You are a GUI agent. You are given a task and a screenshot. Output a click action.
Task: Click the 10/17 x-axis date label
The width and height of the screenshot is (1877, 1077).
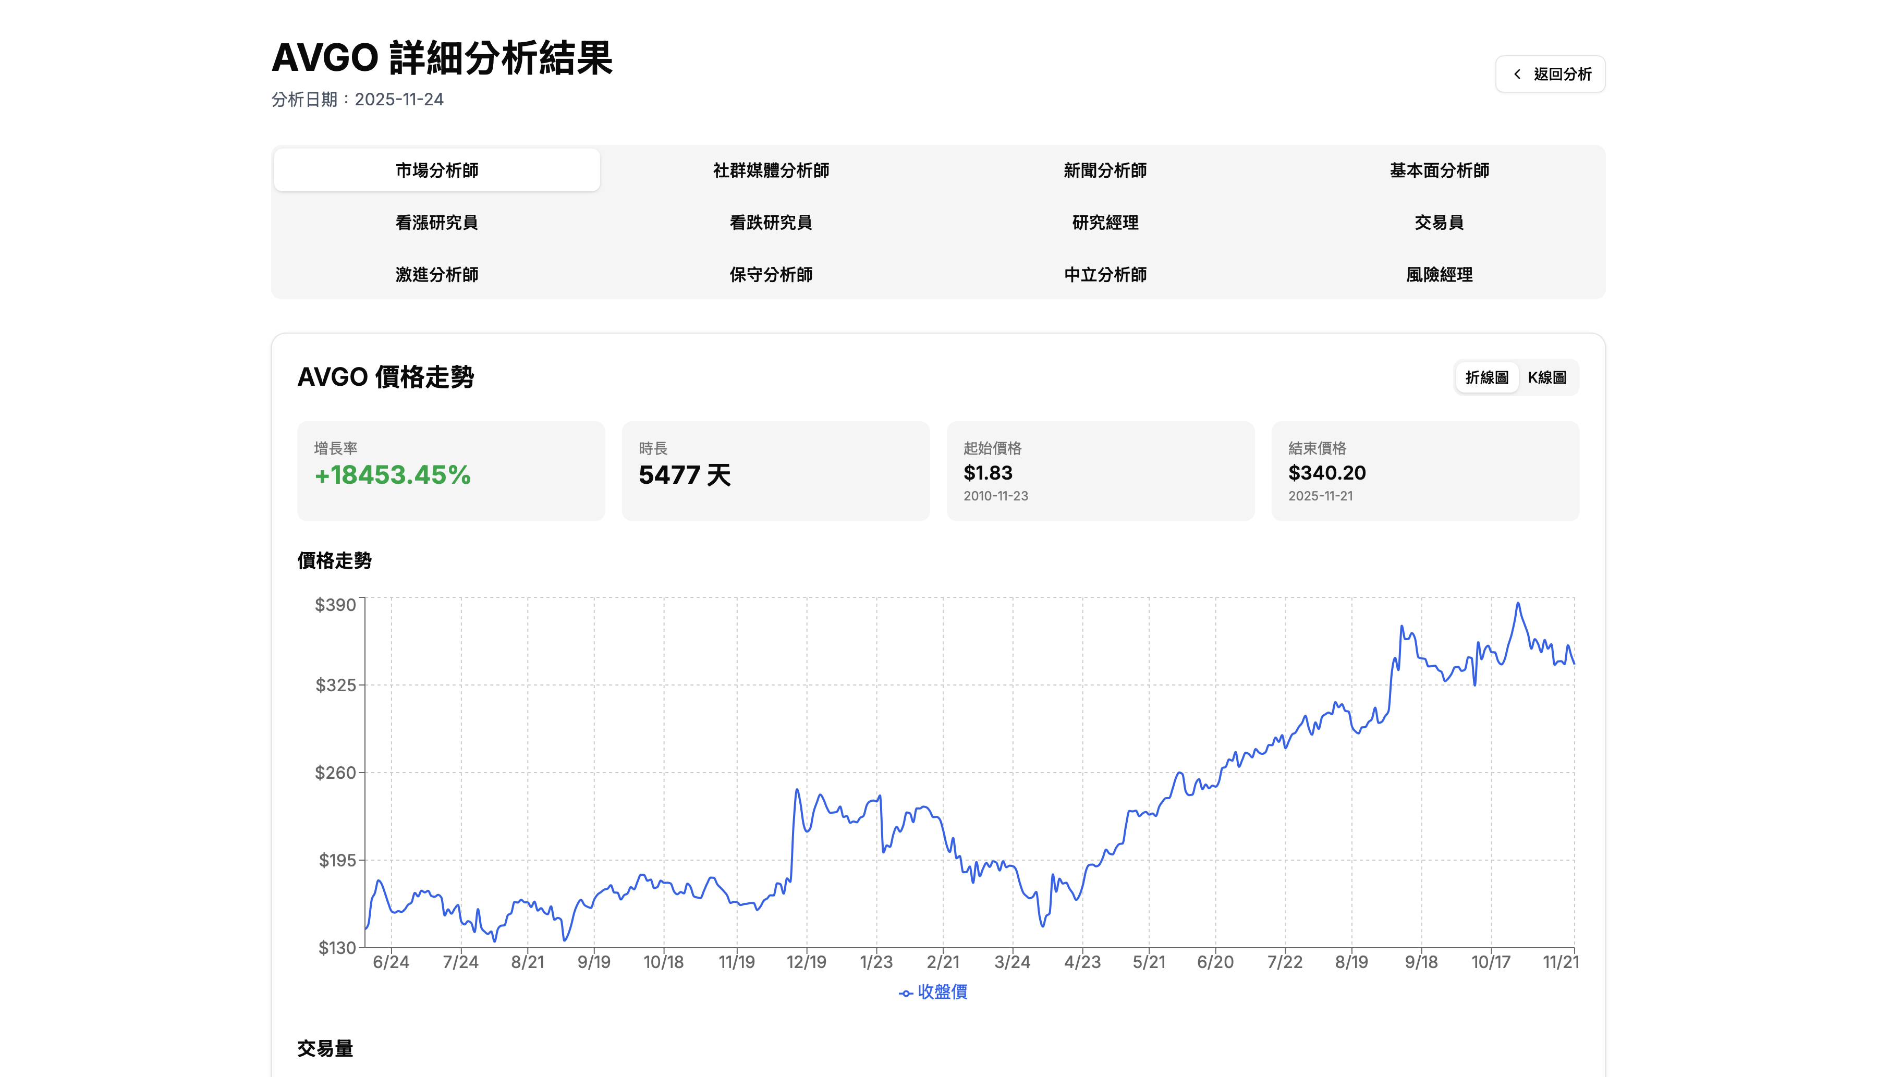point(1491,962)
